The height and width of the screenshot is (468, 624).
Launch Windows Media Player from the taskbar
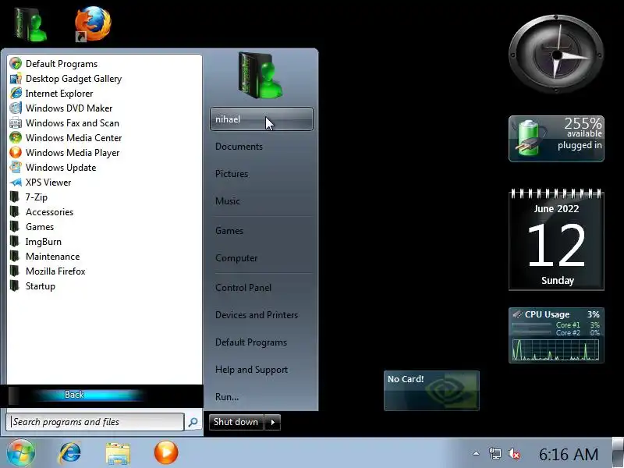(x=166, y=452)
